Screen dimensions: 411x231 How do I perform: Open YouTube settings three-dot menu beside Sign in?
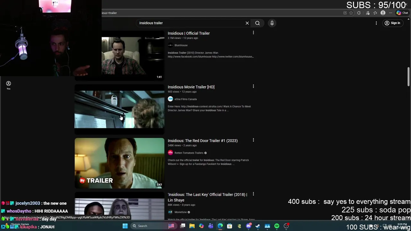click(x=376, y=23)
